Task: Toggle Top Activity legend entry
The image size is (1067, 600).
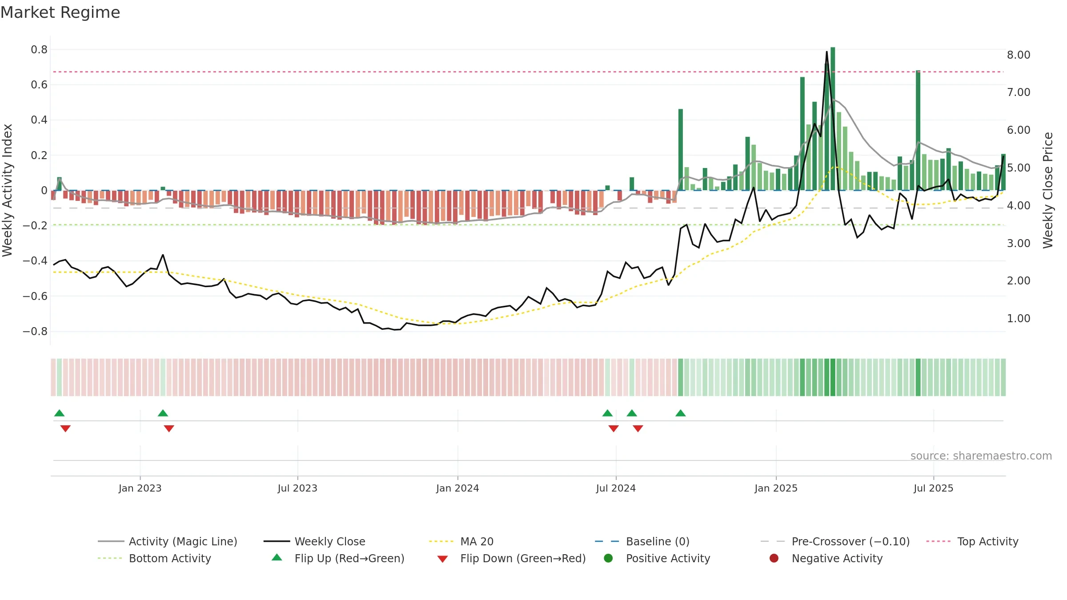Action: click(x=972, y=541)
